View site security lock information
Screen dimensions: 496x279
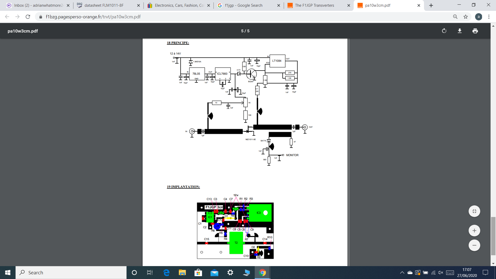pyautogui.click(x=41, y=17)
